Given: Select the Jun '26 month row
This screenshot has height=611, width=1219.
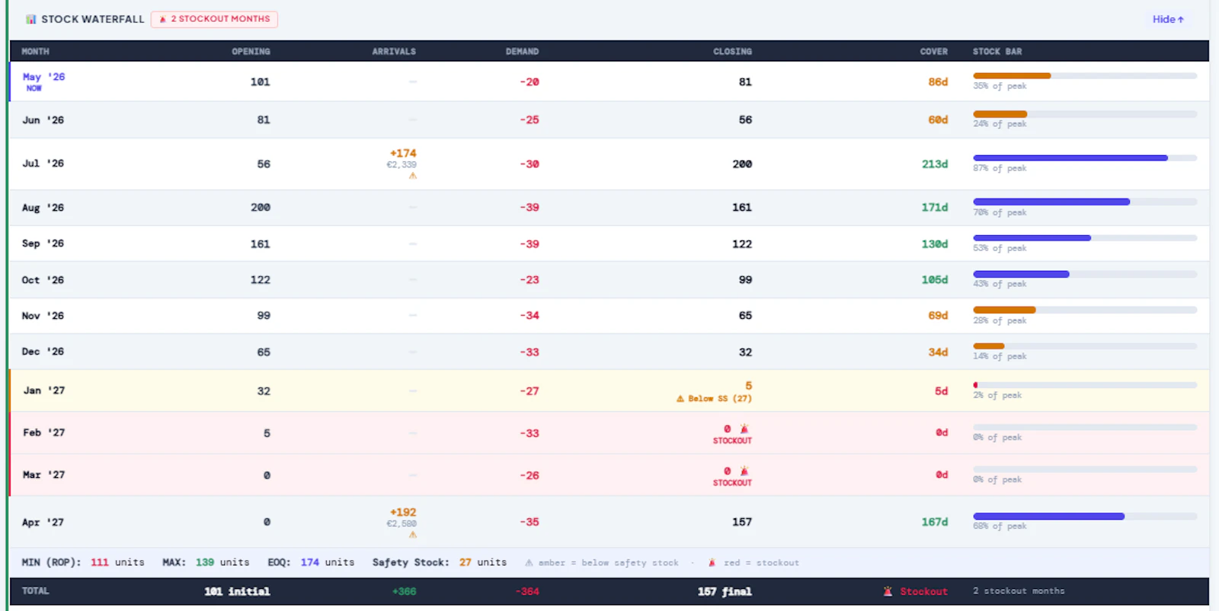Looking at the screenshot, I should click(x=609, y=119).
